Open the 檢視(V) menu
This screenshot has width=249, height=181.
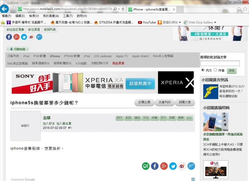pyautogui.click(x=34, y=16)
